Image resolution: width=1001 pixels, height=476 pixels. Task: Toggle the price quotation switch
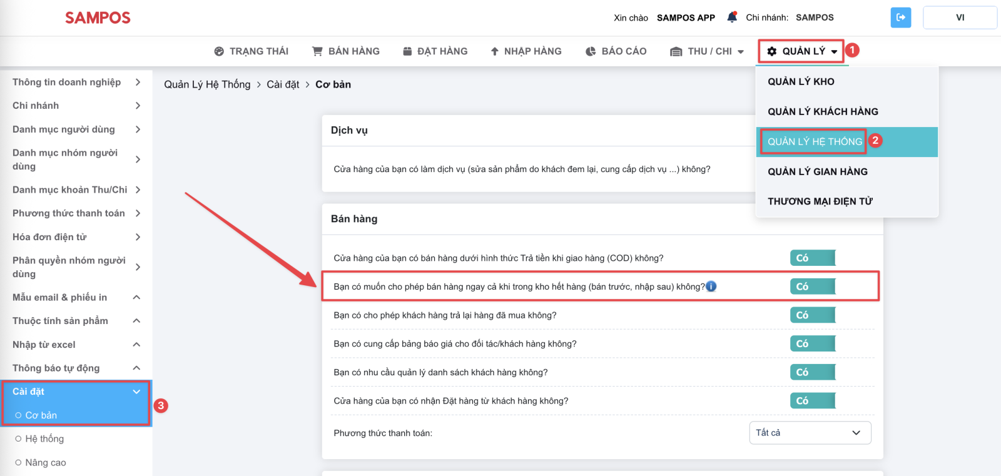point(812,343)
